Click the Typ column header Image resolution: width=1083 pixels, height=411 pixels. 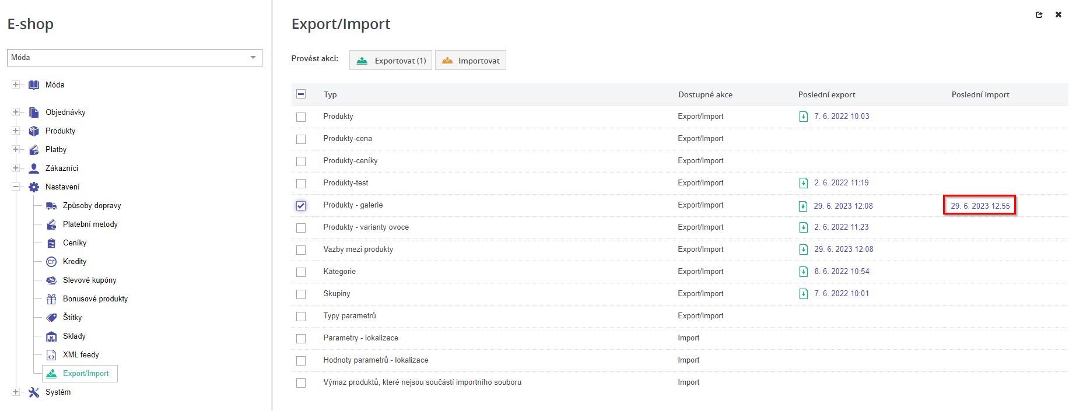tap(330, 94)
